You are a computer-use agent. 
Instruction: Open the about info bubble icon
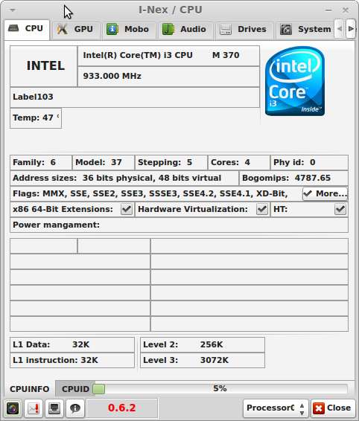pos(75,408)
